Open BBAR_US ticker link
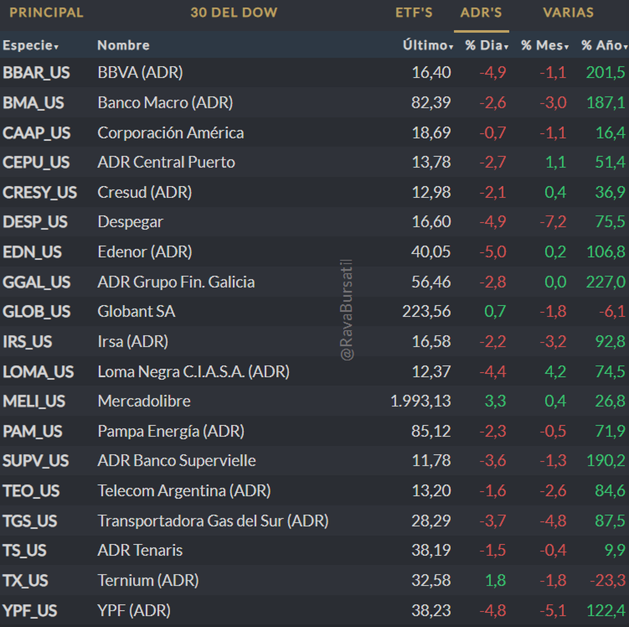 click(36, 72)
